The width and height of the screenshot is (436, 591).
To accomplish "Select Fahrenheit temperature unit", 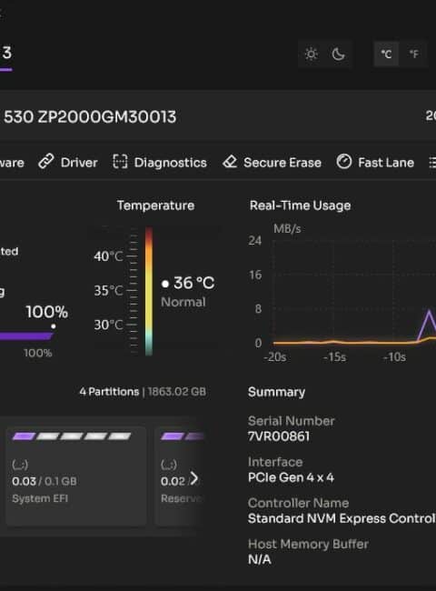I will click(x=414, y=55).
